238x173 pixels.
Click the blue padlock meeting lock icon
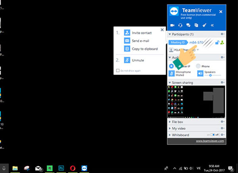click(217, 42)
